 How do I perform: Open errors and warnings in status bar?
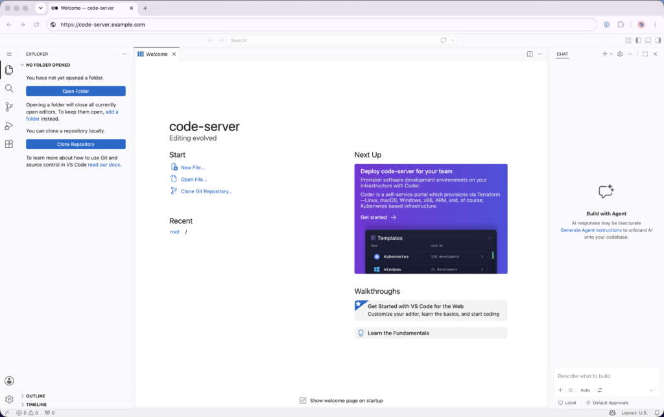27,412
